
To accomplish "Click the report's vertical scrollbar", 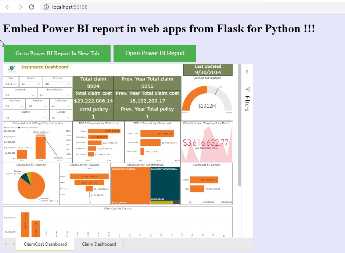I will (x=240, y=124).
